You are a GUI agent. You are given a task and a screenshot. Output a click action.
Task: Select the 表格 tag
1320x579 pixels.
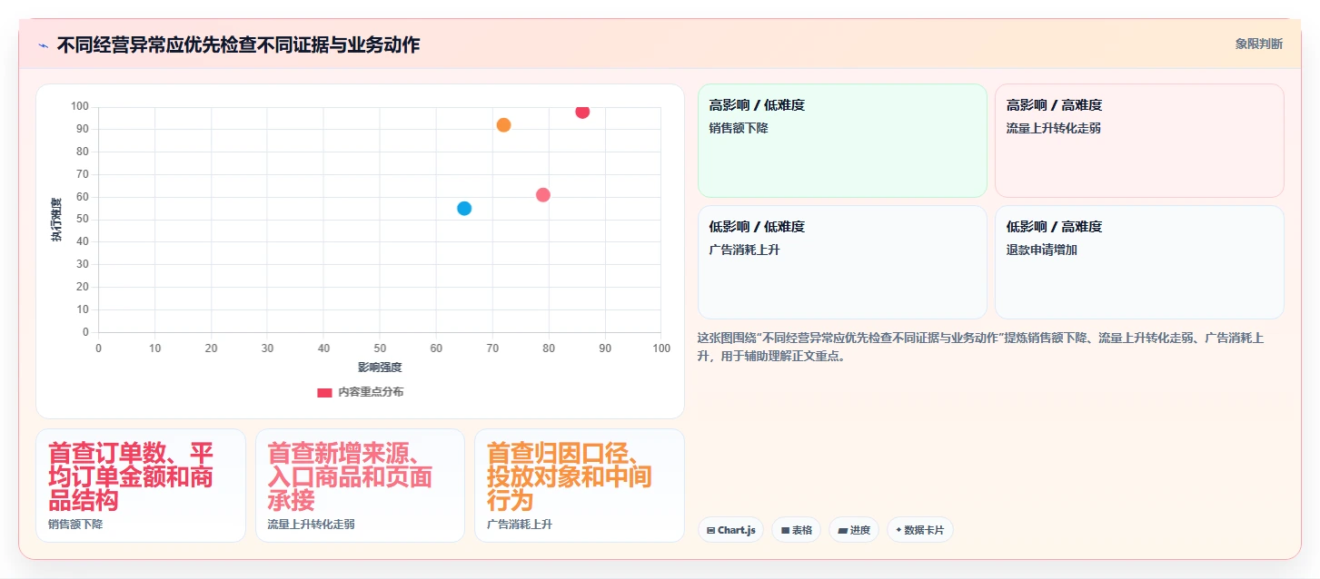[x=797, y=530]
